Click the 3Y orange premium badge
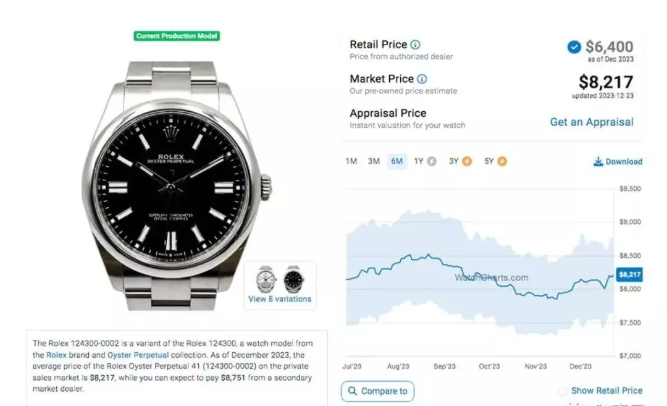This screenshot has width=667, height=406. [467, 161]
